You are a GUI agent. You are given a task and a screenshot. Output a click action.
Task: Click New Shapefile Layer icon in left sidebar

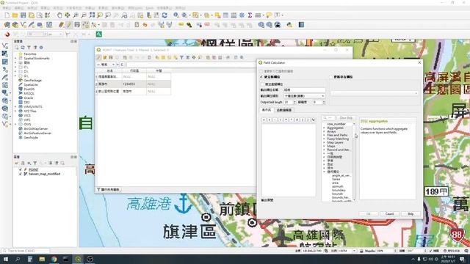click(5, 45)
